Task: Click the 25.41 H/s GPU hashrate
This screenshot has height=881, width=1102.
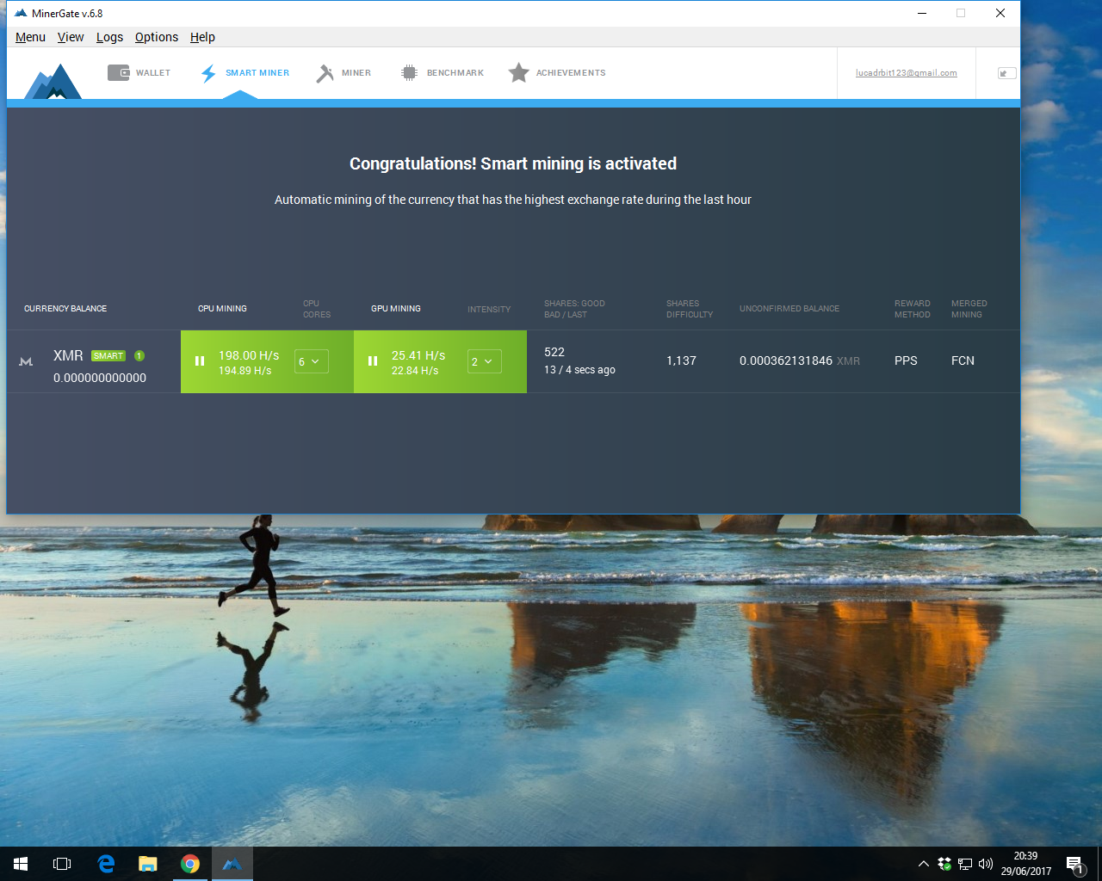Action: (418, 355)
